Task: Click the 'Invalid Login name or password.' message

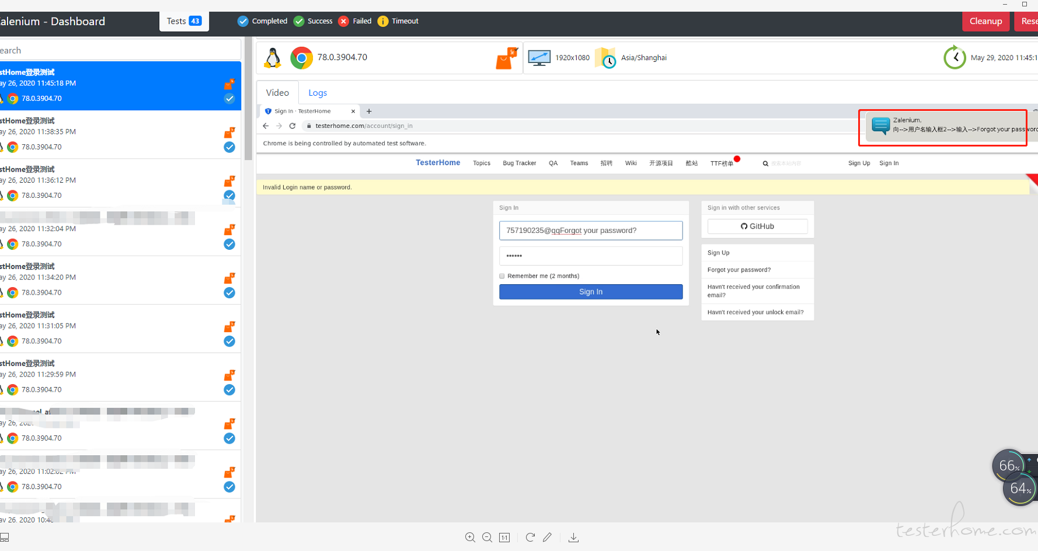Action: click(307, 187)
